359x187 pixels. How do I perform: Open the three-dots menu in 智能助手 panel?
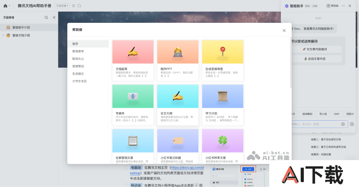tap(343, 6)
